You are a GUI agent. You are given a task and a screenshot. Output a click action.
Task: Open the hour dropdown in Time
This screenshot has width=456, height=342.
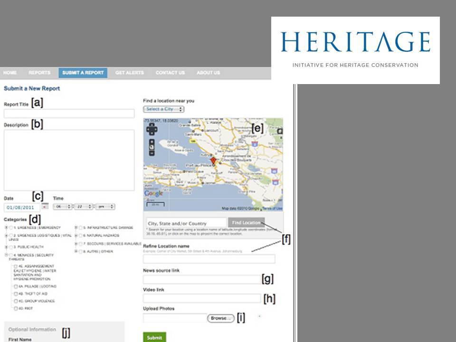click(62, 207)
